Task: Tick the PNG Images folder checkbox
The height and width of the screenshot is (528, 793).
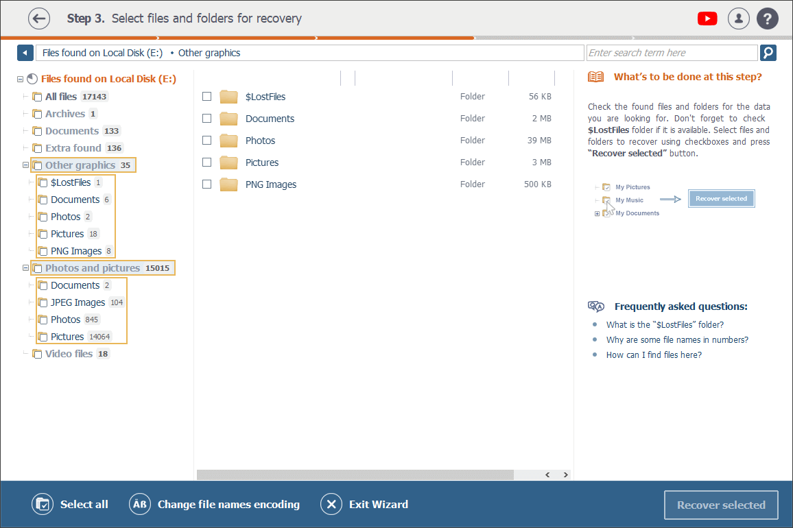Action: (x=206, y=184)
